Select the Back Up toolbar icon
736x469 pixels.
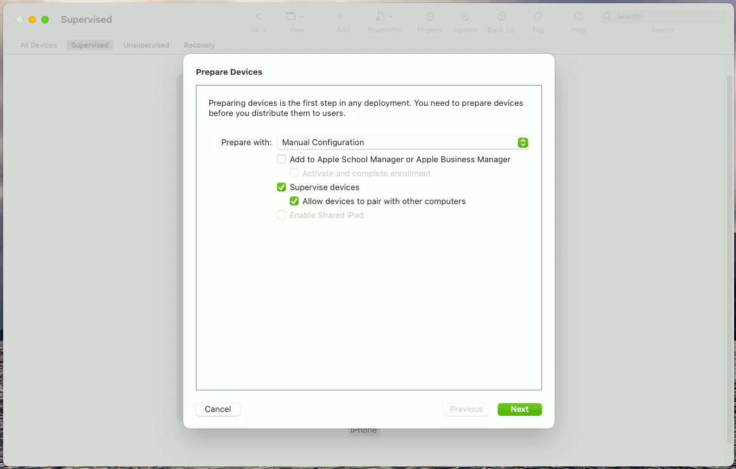click(x=501, y=16)
